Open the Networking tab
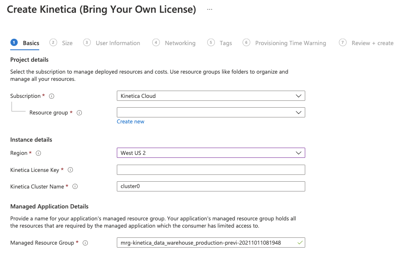 (180, 43)
